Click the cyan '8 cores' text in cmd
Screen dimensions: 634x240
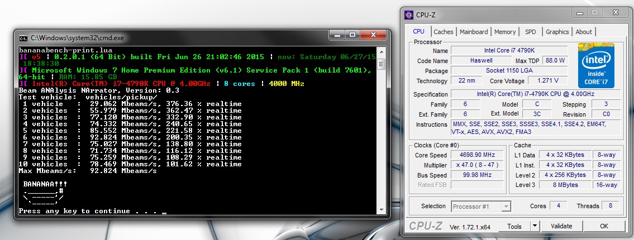(x=240, y=84)
